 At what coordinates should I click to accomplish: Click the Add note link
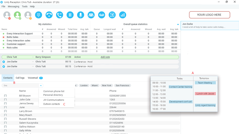click(x=105, y=57)
